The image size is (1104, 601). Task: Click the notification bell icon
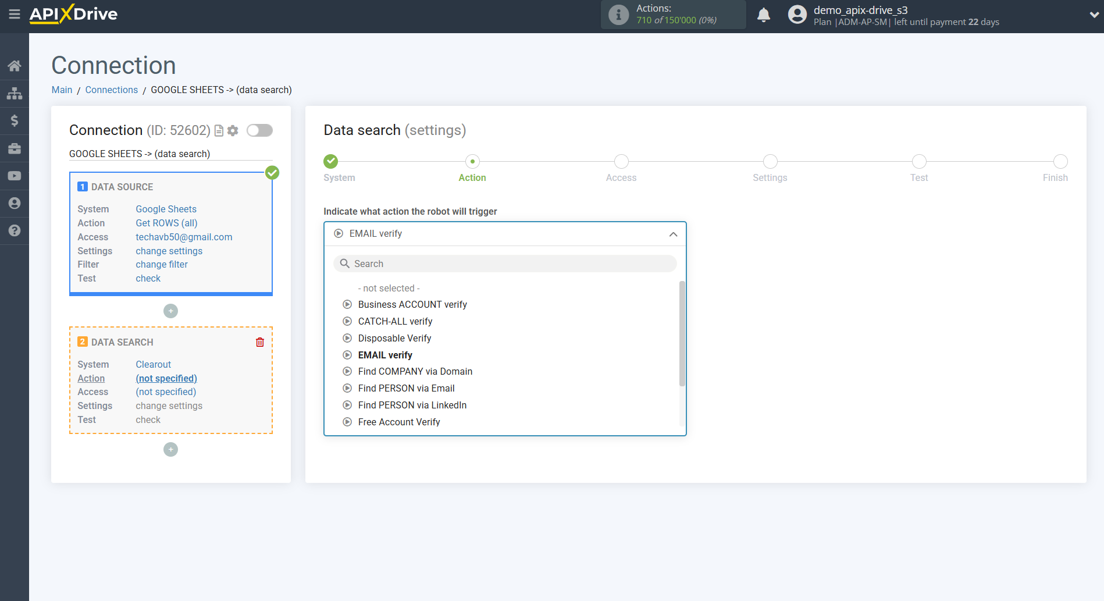[764, 15]
